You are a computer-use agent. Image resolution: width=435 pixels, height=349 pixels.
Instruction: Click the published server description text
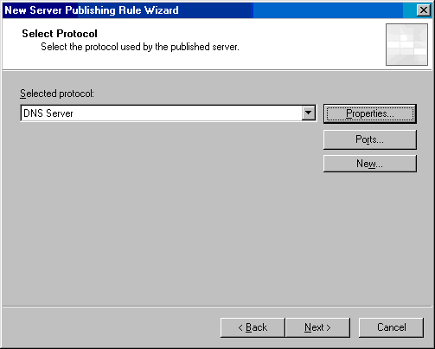point(140,47)
